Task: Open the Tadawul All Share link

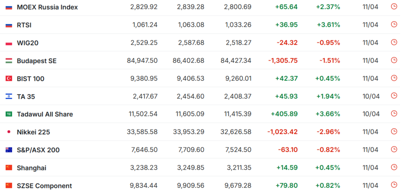Action: 45,114
